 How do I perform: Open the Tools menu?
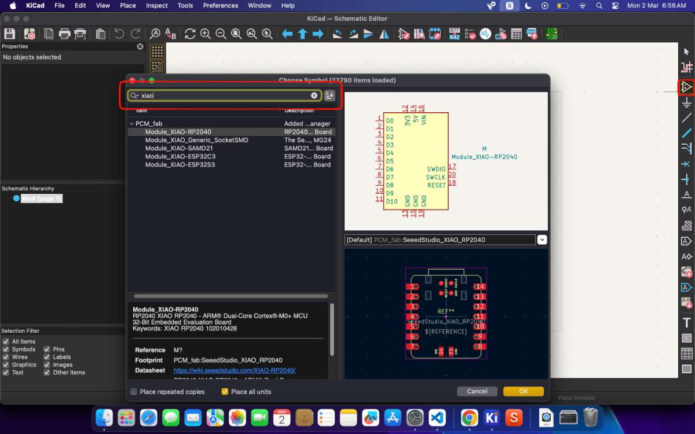pyautogui.click(x=185, y=5)
